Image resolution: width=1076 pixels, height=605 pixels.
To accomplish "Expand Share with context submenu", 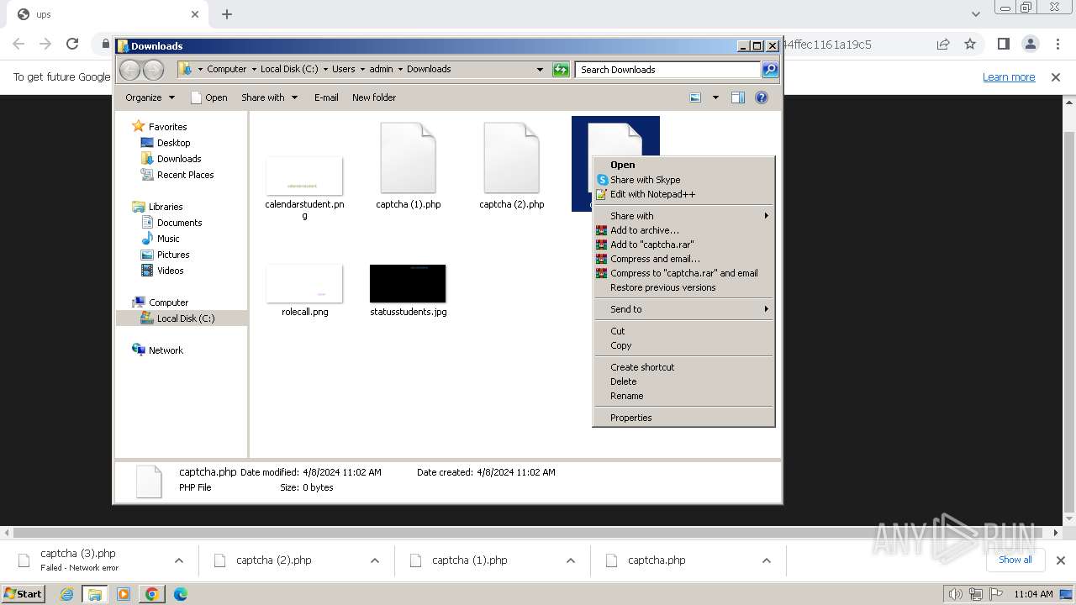I will [x=683, y=216].
